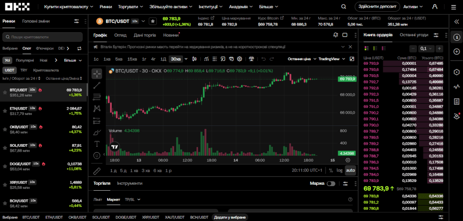
Task: Toggle the Маржа switch
Action: 331,183
